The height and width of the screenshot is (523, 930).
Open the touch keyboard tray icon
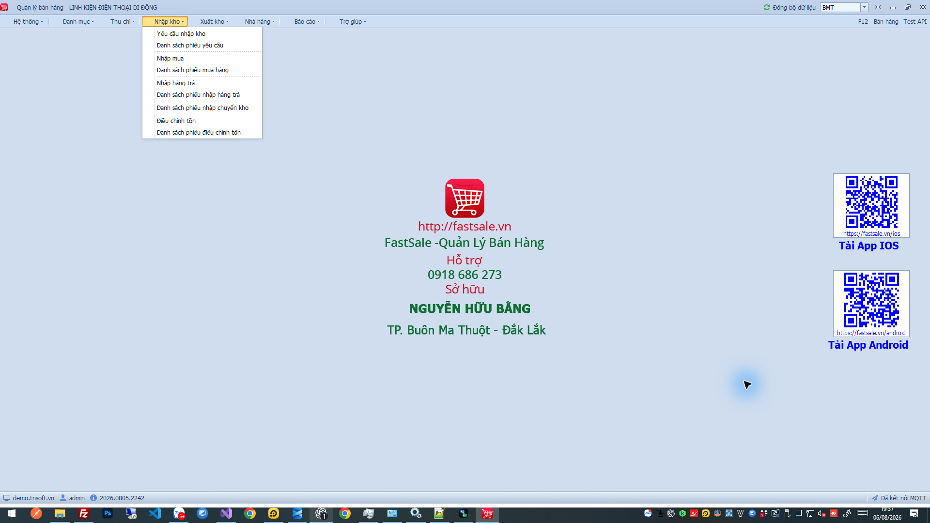tap(862, 513)
